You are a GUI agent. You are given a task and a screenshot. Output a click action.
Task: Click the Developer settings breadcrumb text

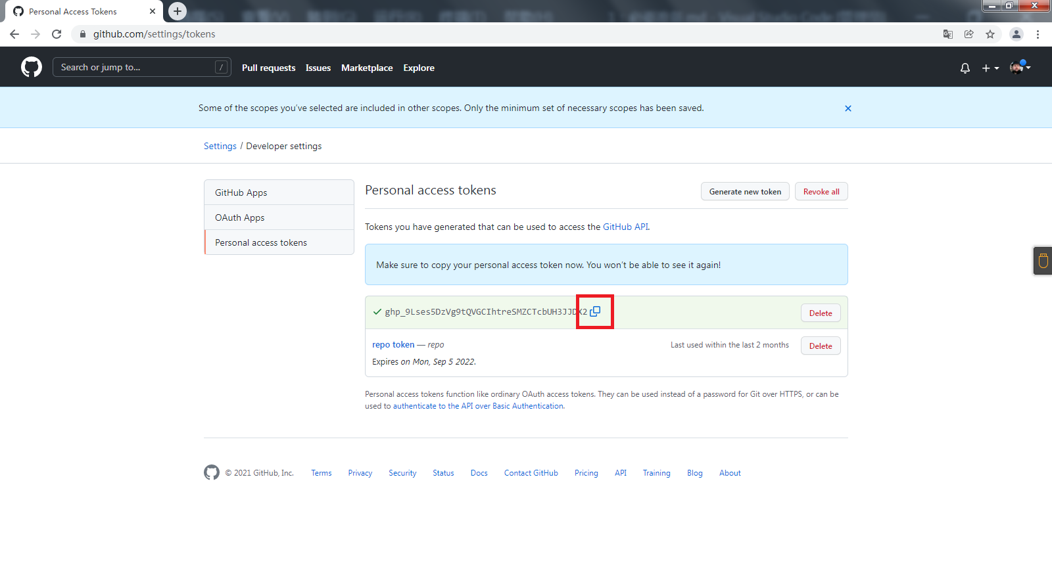pos(284,146)
